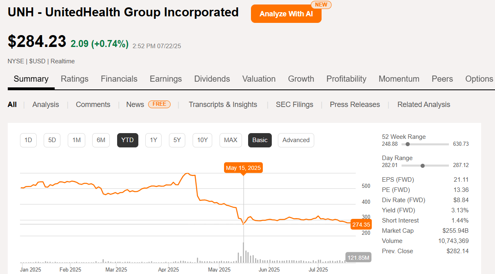The image size is (495, 274).
Task: Open the Summary tab
Action: [31, 79]
